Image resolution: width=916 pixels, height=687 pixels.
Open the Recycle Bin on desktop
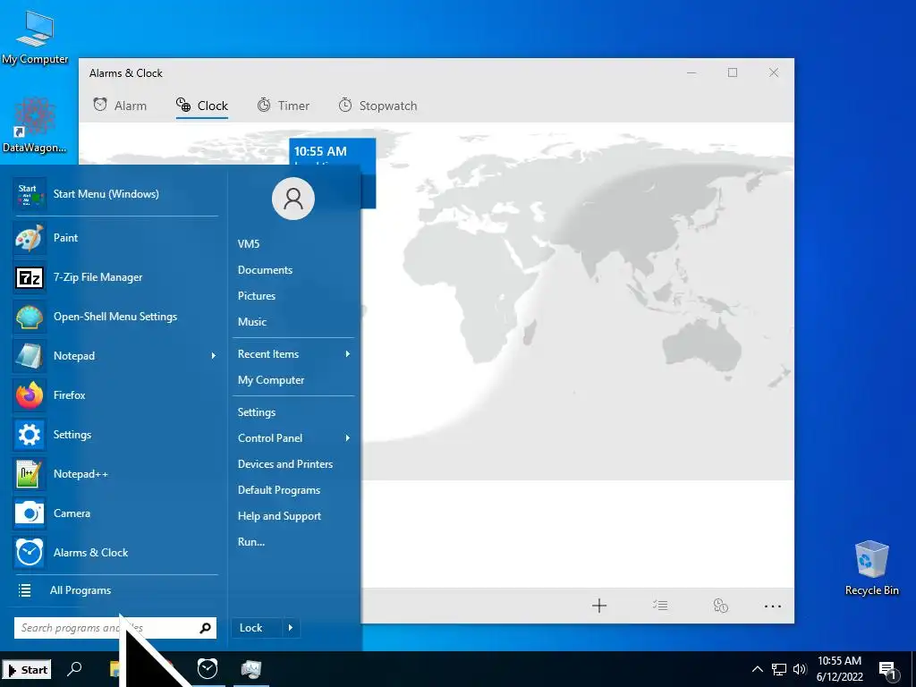(x=871, y=568)
